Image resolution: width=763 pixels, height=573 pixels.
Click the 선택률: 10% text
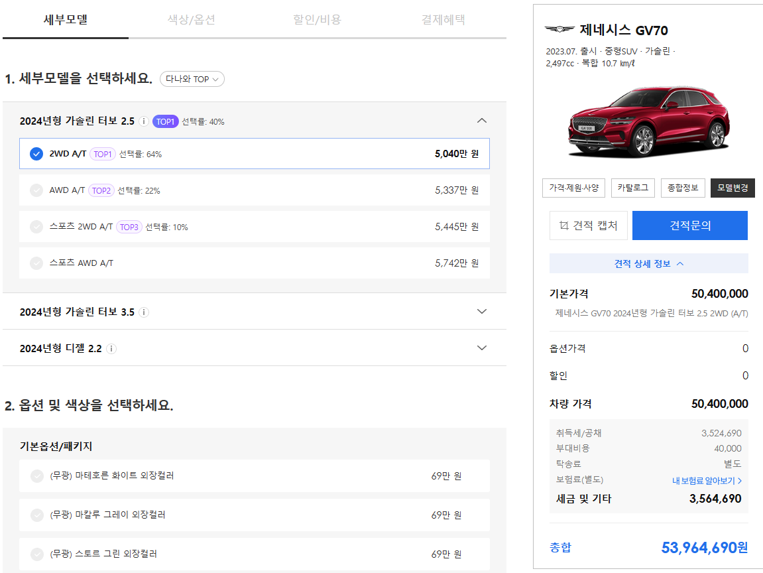pyautogui.click(x=166, y=227)
